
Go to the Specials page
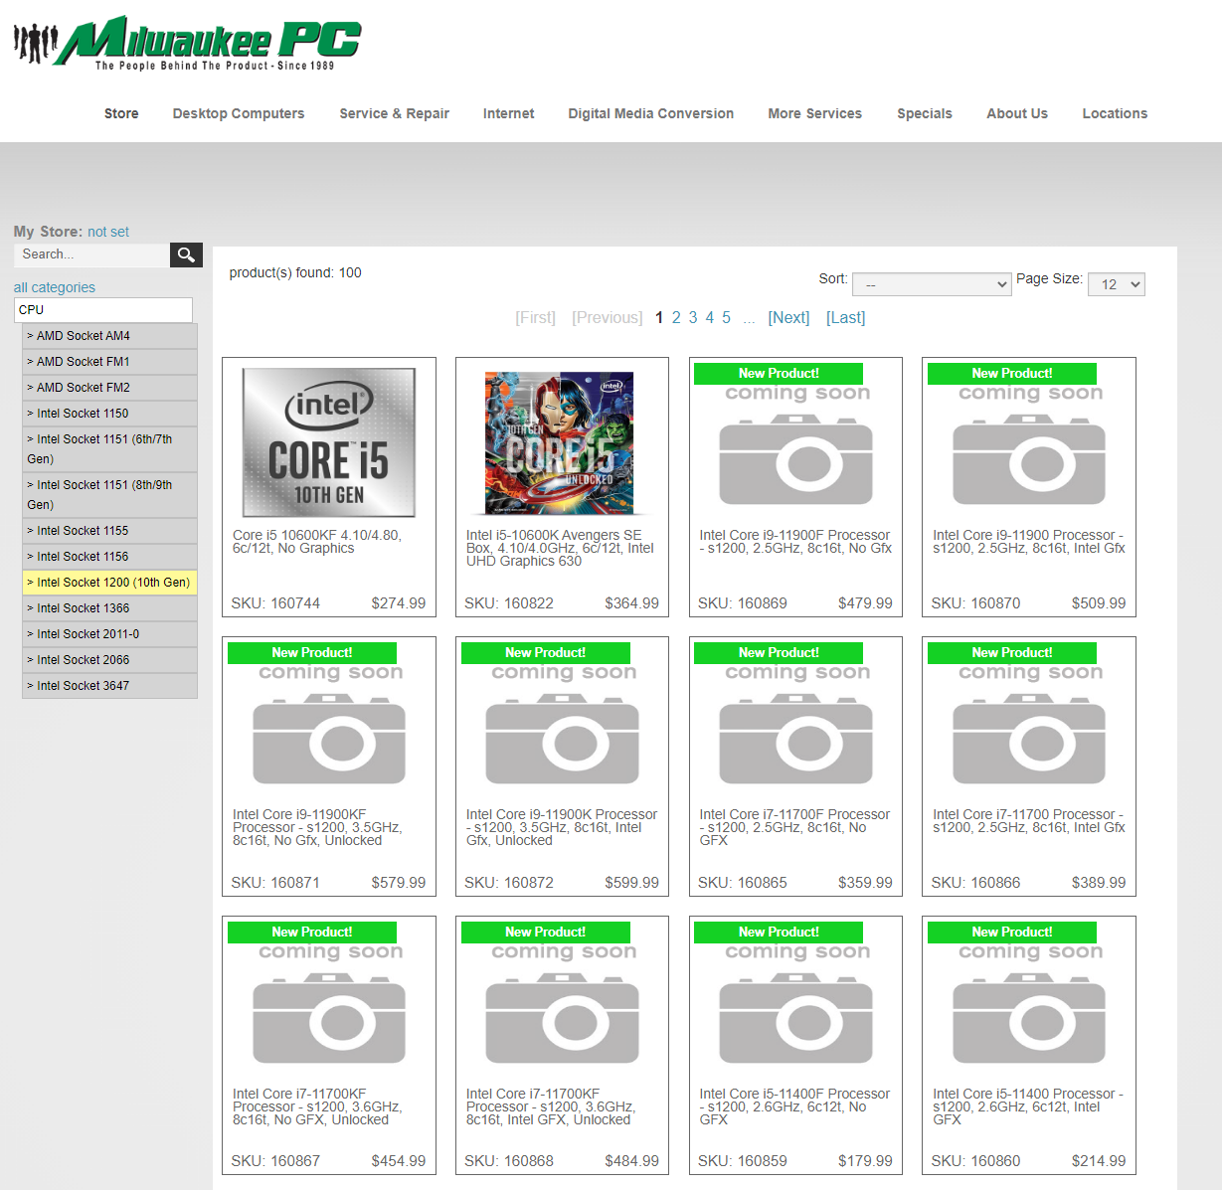[x=925, y=113]
